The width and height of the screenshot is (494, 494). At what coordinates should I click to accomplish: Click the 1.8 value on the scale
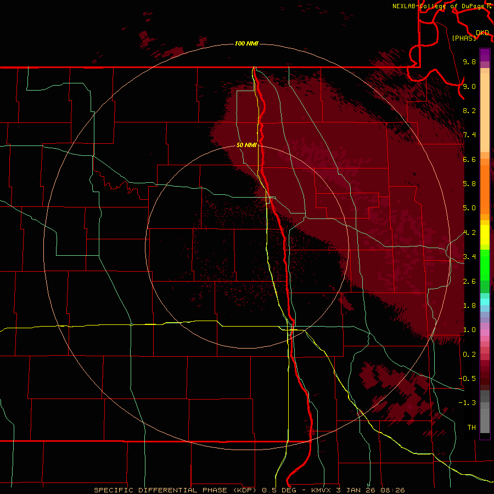469,306
